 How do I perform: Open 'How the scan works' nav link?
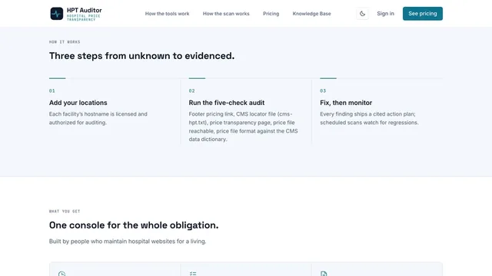(226, 14)
